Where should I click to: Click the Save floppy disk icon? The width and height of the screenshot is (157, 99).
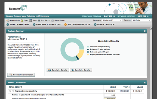[31, 20]
